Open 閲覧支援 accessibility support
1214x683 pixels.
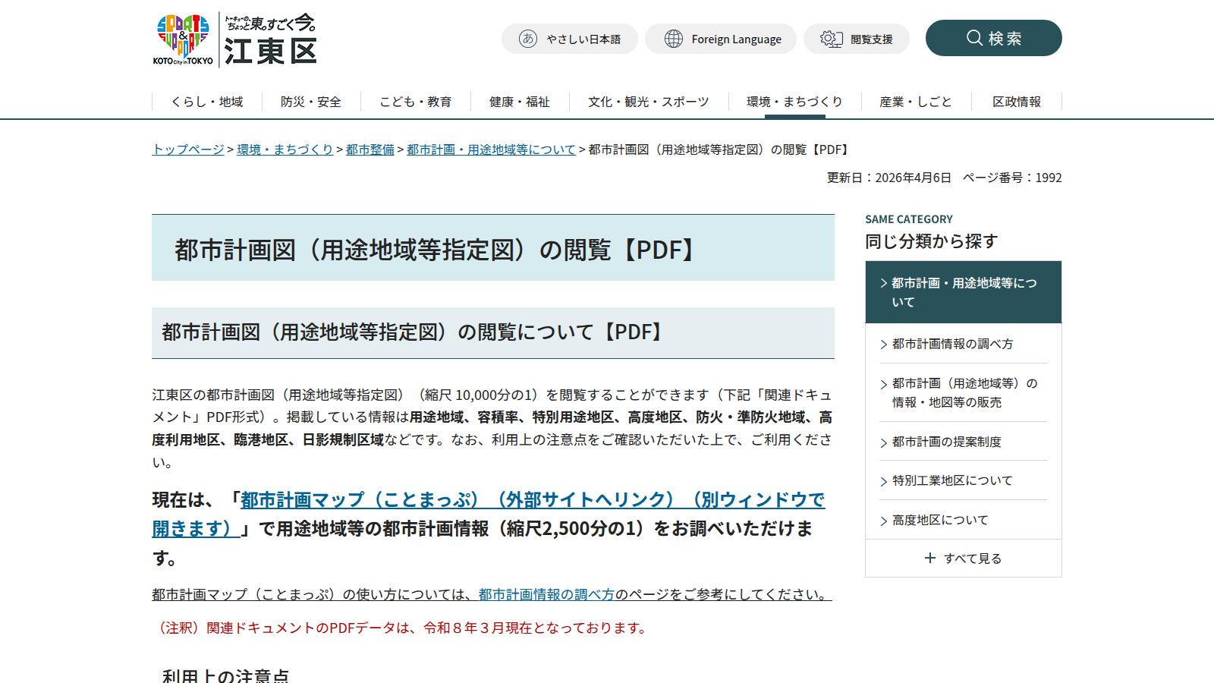pyautogui.click(x=857, y=39)
